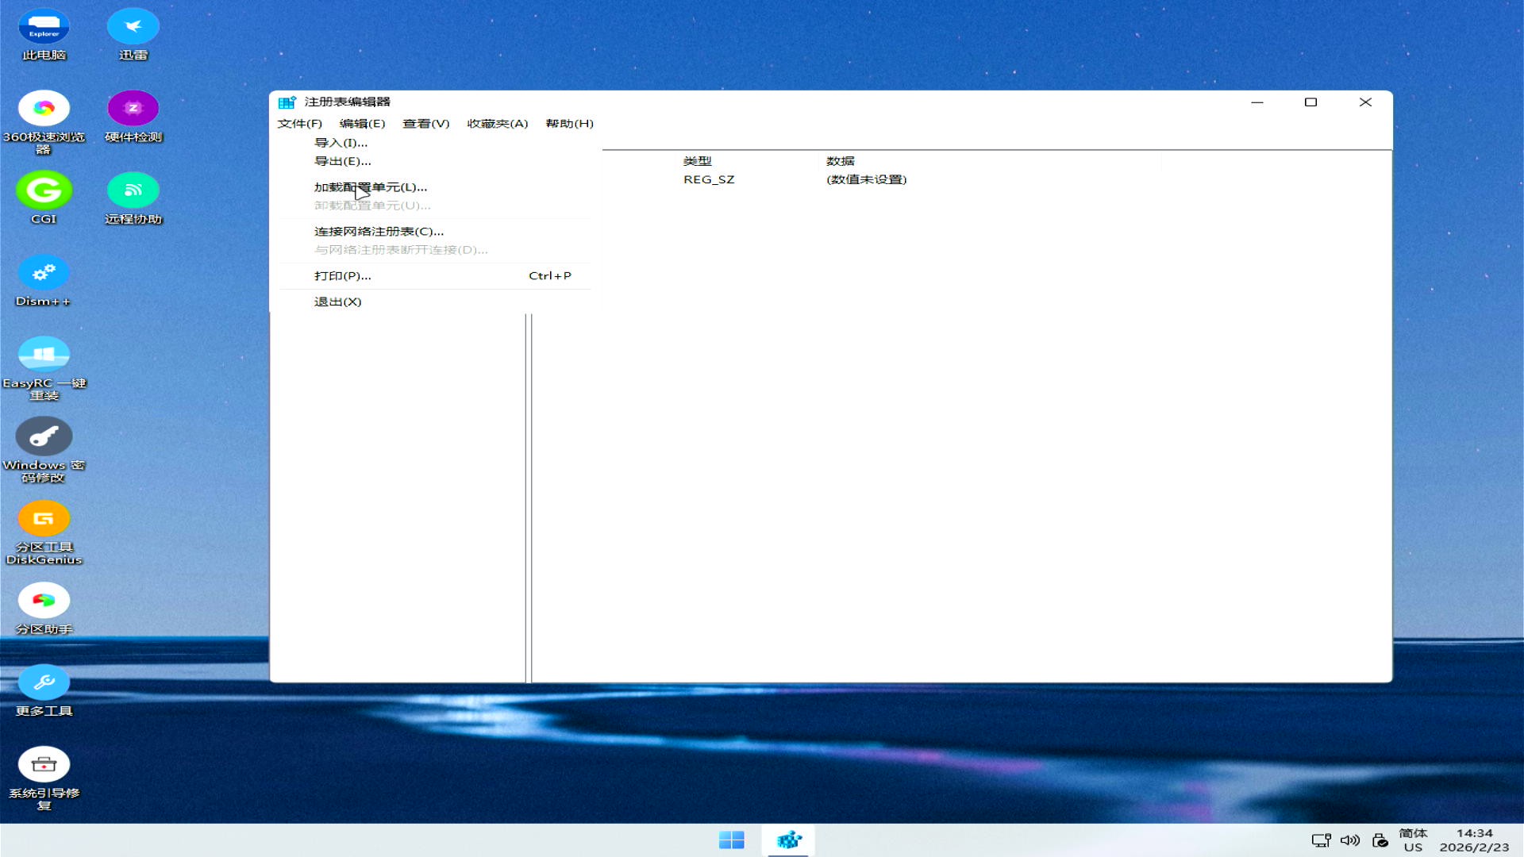Open the 系统引导修复 desktop icon
The width and height of the screenshot is (1524, 857).
pyautogui.click(x=44, y=766)
